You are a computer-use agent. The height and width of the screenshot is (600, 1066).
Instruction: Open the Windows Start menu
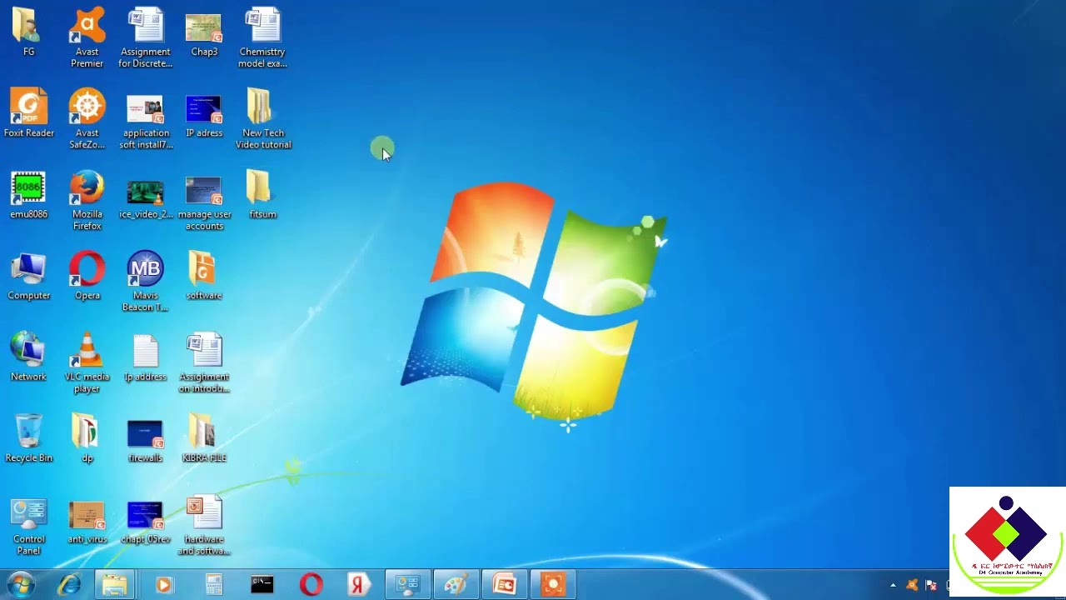[20, 585]
